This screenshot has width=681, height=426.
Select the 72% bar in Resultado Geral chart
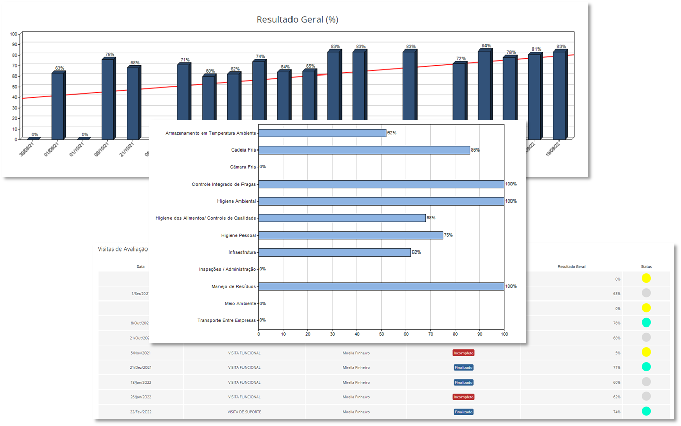[460, 92]
